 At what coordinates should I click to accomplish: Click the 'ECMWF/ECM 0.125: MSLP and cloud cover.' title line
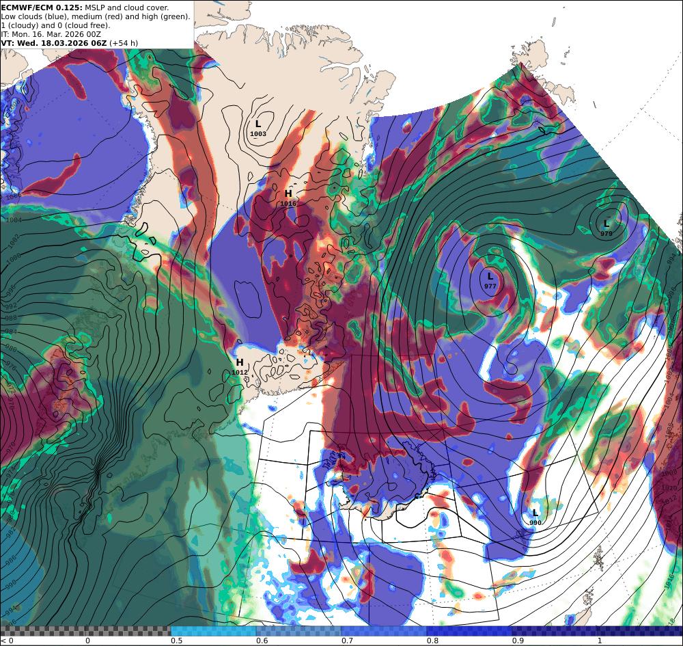(85, 8)
